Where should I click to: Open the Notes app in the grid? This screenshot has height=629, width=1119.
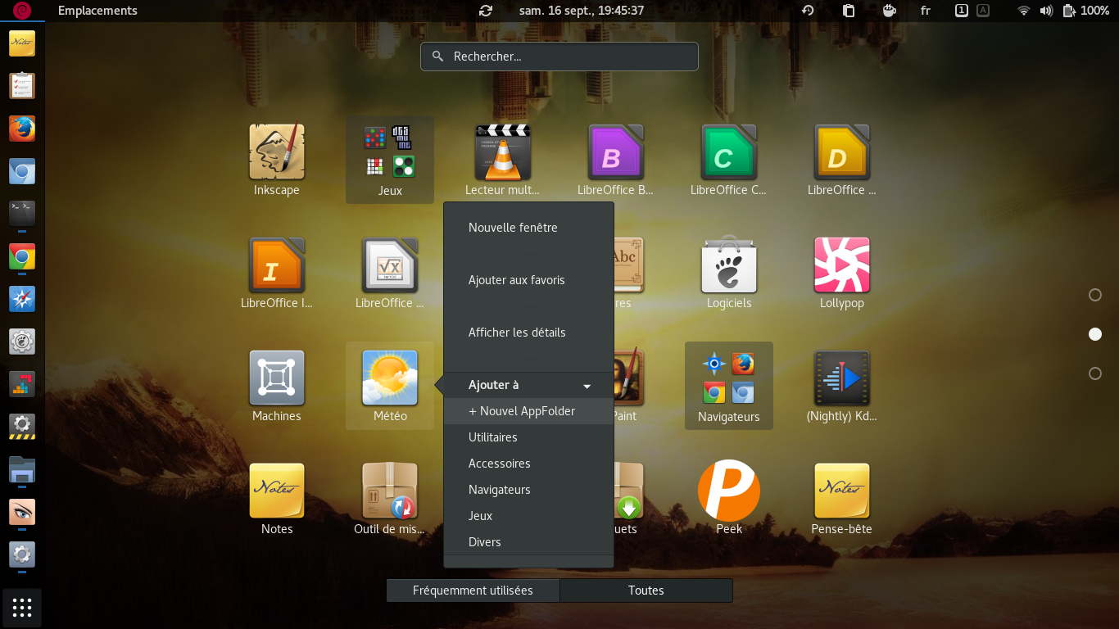tap(277, 491)
